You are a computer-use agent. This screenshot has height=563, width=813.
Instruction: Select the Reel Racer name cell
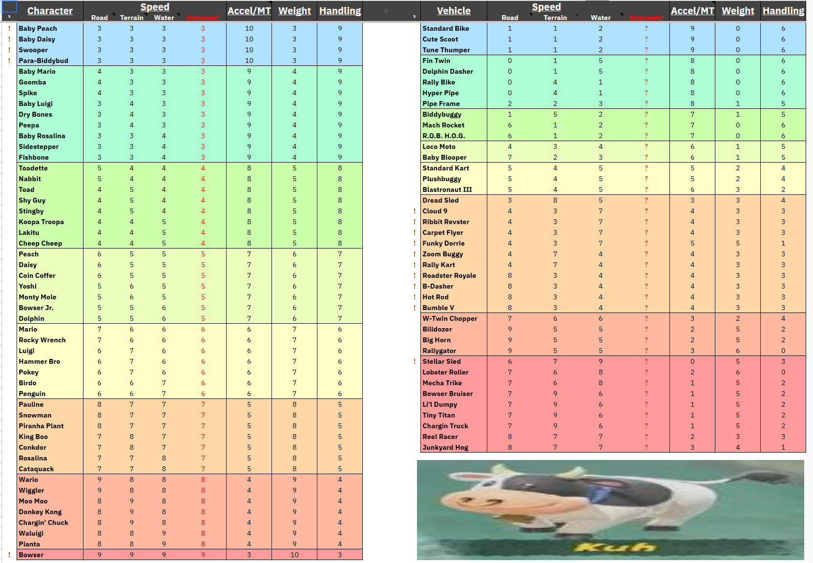pyautogui.click(x=454, y=437)
